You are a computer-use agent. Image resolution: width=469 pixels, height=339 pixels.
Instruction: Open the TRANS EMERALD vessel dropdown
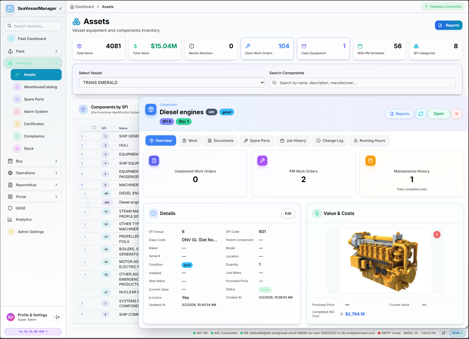(172, 82)
